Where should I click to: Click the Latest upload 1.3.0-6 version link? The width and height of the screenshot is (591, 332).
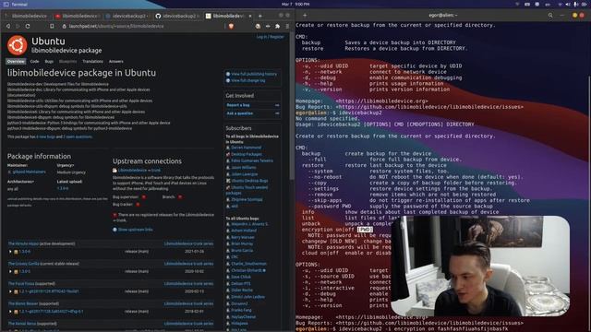tap(63, 188)
